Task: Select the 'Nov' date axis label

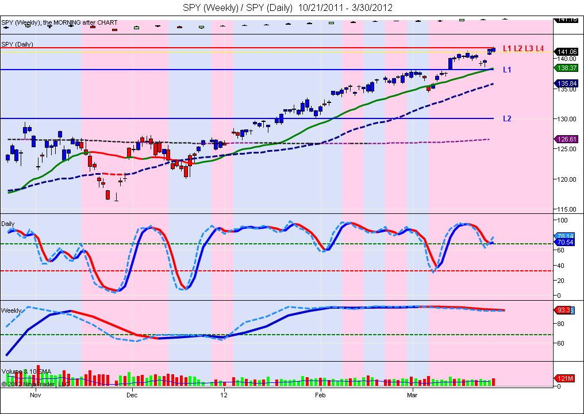Action: (36, 395)
